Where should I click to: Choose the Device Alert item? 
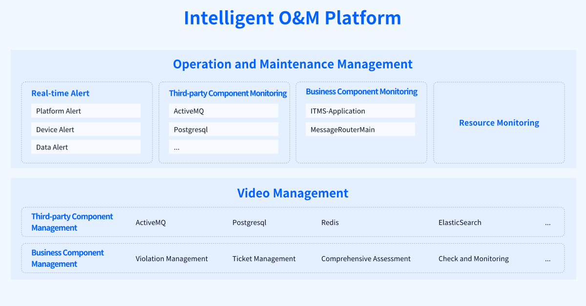point(86,130)
